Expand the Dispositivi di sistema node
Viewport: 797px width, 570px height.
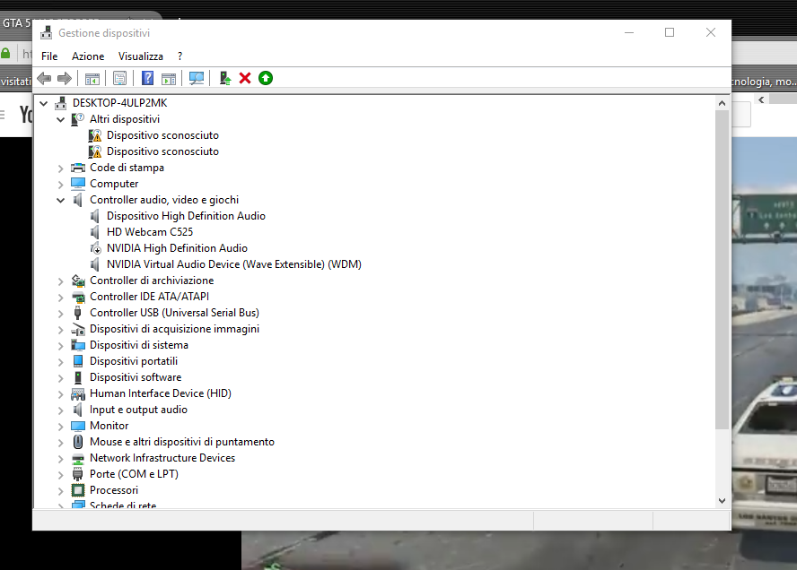tap(60, 346)
